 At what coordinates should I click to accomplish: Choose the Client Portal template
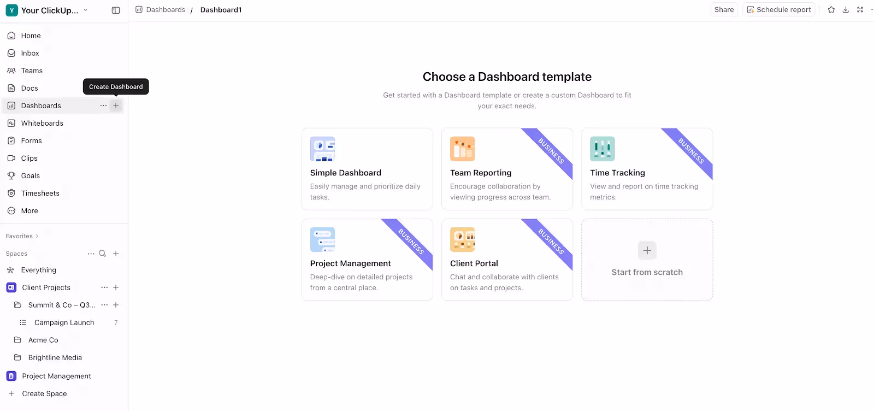coord(507,260)
